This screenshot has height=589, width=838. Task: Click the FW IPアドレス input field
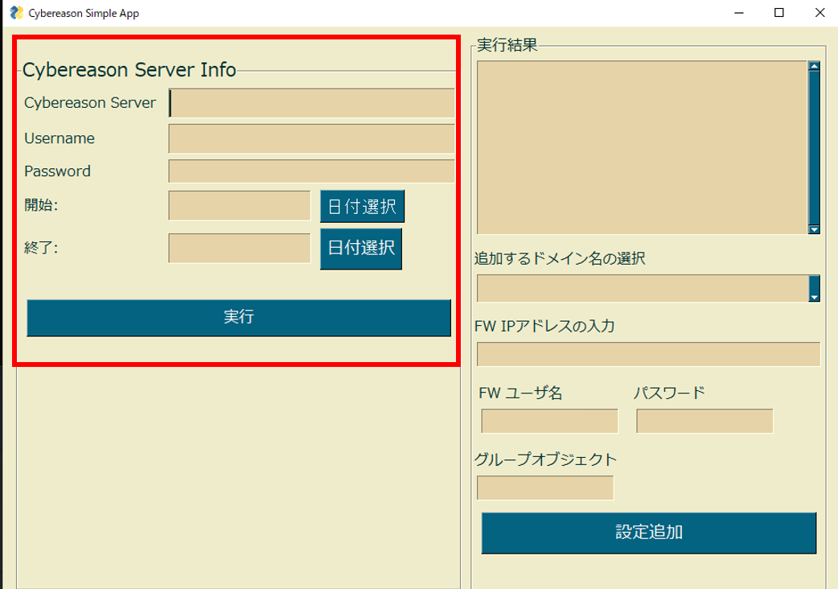(x=648, y=354)
